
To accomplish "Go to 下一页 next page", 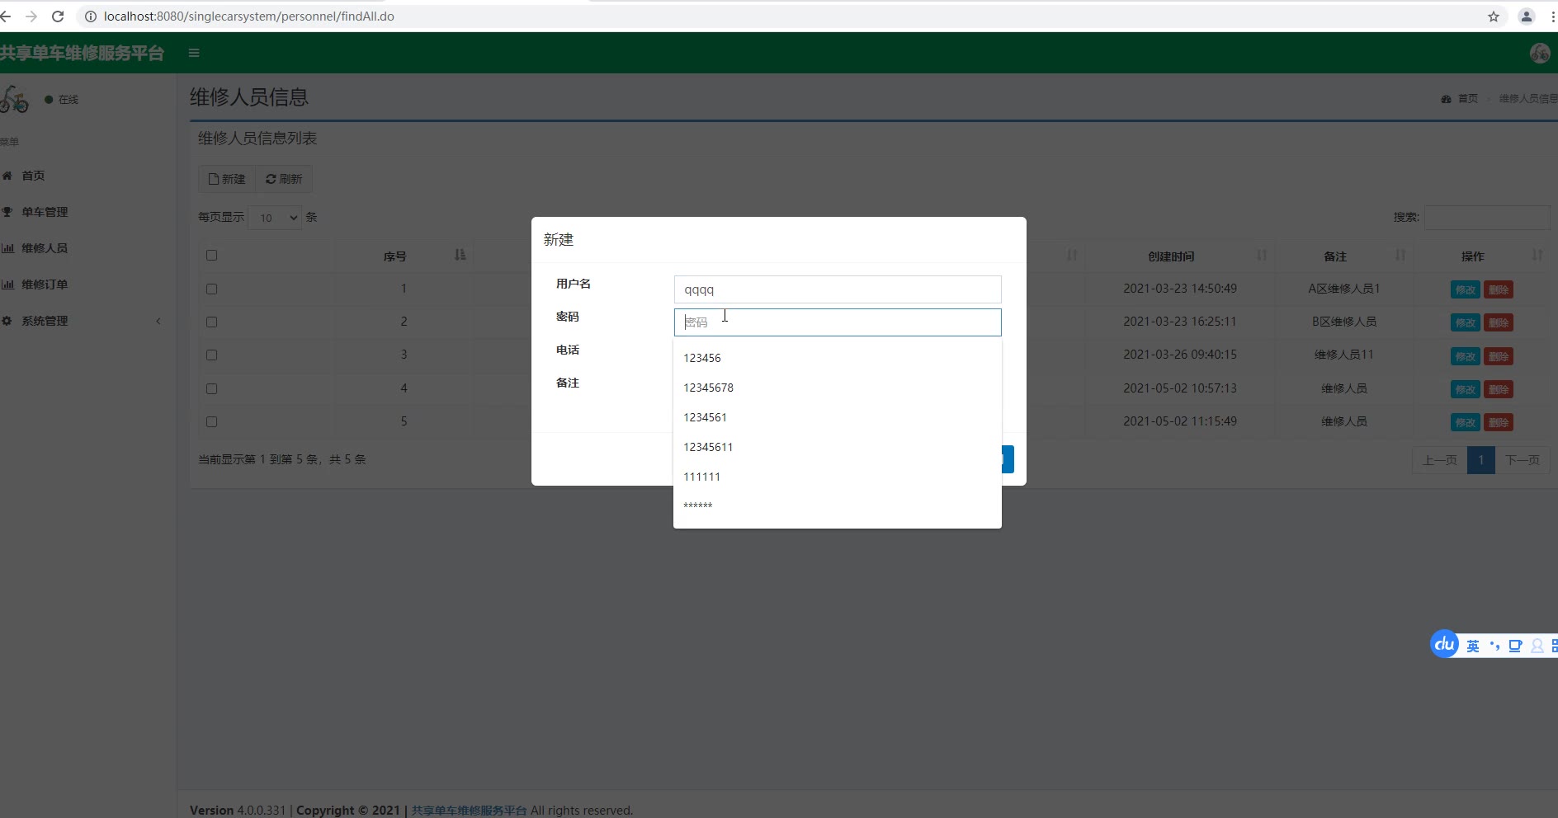I will click(x=1523, y=460).
